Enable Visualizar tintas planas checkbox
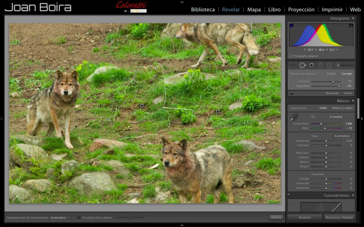The height and width of the screenshot is (227, 364). point(78,218)
